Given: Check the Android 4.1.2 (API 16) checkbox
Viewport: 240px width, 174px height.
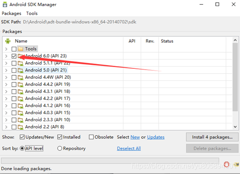Looking at the screenshot, I should 14,106.
